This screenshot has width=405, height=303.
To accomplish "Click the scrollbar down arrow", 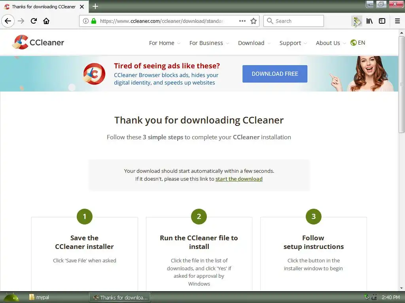I will 401,288.
